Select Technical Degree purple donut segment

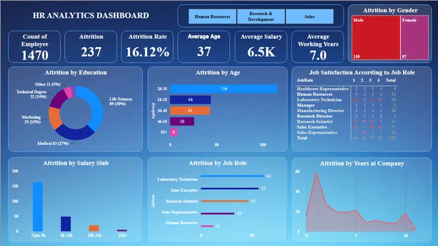point(57,98)
